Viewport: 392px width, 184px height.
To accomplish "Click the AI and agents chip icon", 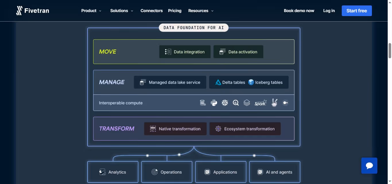I will point(260,172).
